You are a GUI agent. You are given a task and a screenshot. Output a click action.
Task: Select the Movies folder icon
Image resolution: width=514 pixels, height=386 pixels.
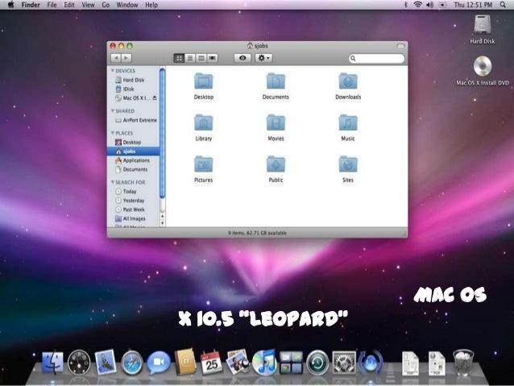(276, 122)
